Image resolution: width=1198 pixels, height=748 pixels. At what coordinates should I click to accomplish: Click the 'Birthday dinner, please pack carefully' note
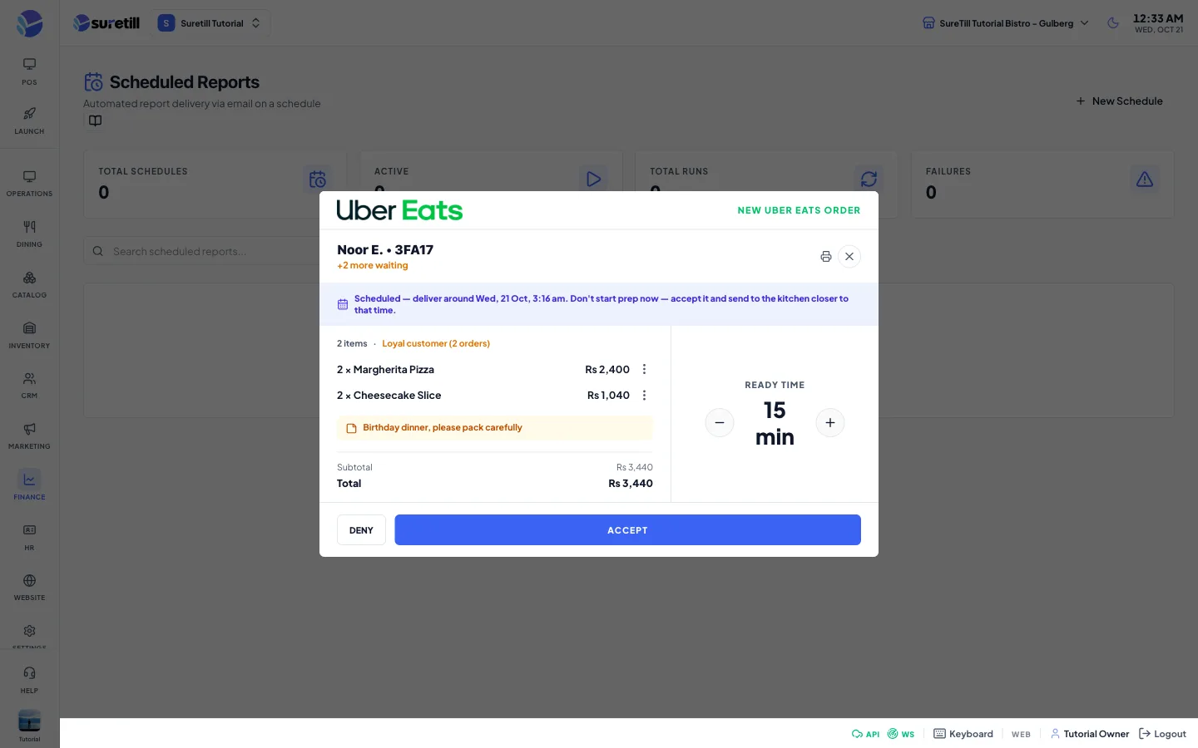pos(495,428)
